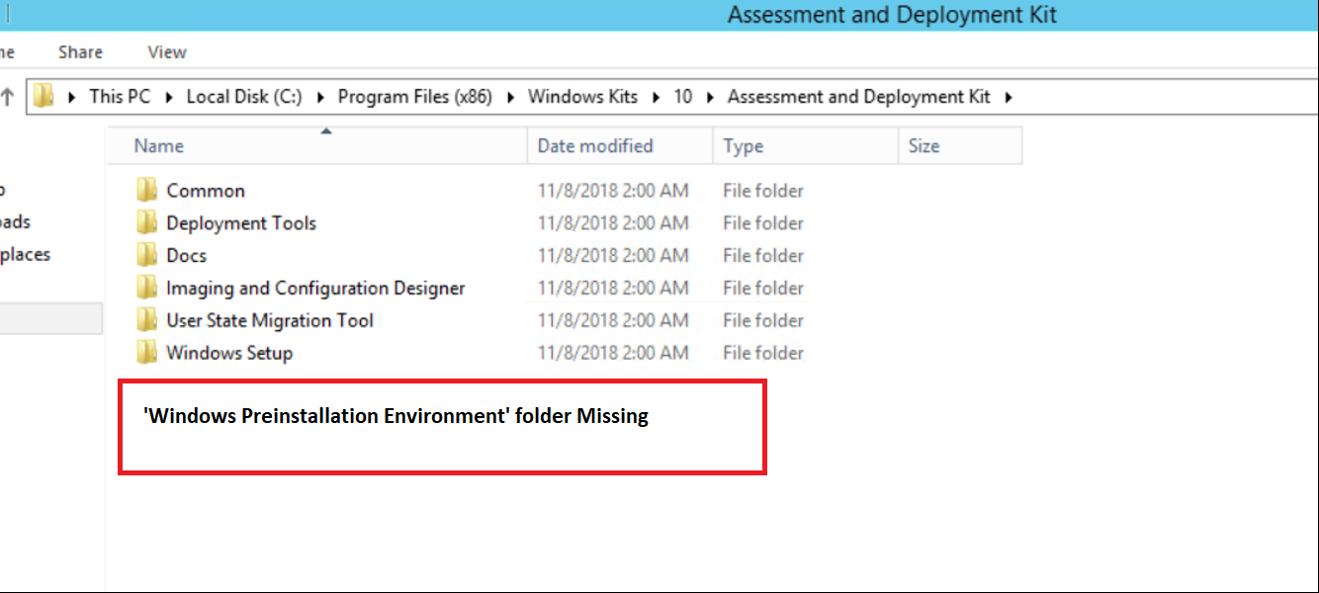Image resolution: width=1319 pixels, height=593 pixels.
Task: Click the highlighted item in navigation pane
Action: (50, 318)
